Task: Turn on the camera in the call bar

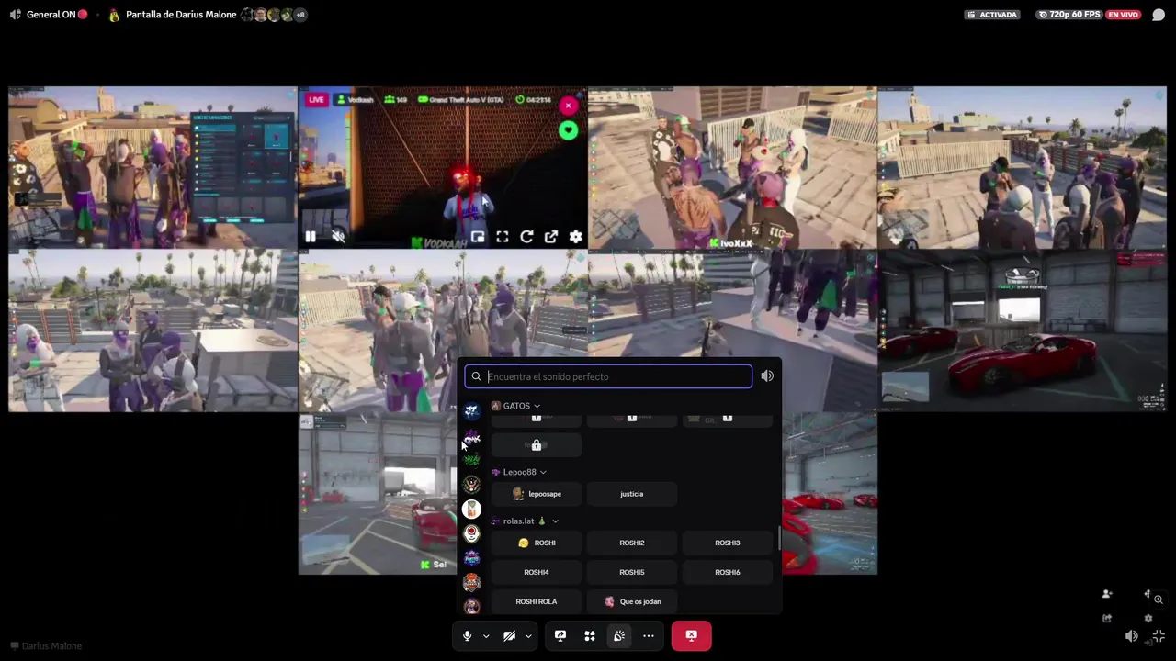Action: coord(509,635)
